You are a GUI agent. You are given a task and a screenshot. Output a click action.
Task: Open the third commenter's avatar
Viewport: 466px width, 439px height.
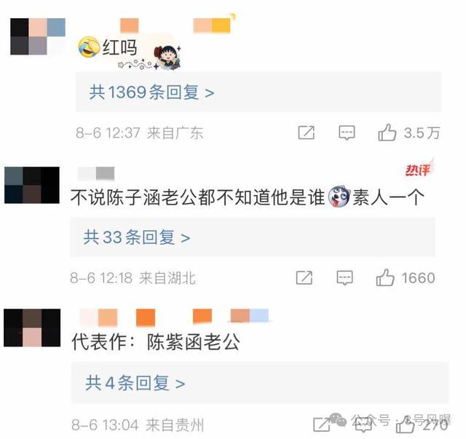pos(32,328)
